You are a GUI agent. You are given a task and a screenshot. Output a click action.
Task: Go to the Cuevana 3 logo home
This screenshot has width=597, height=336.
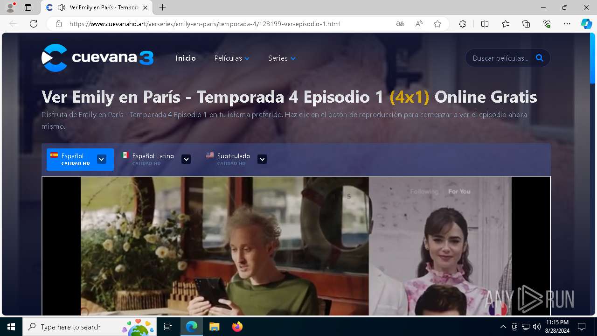point(97,58)
